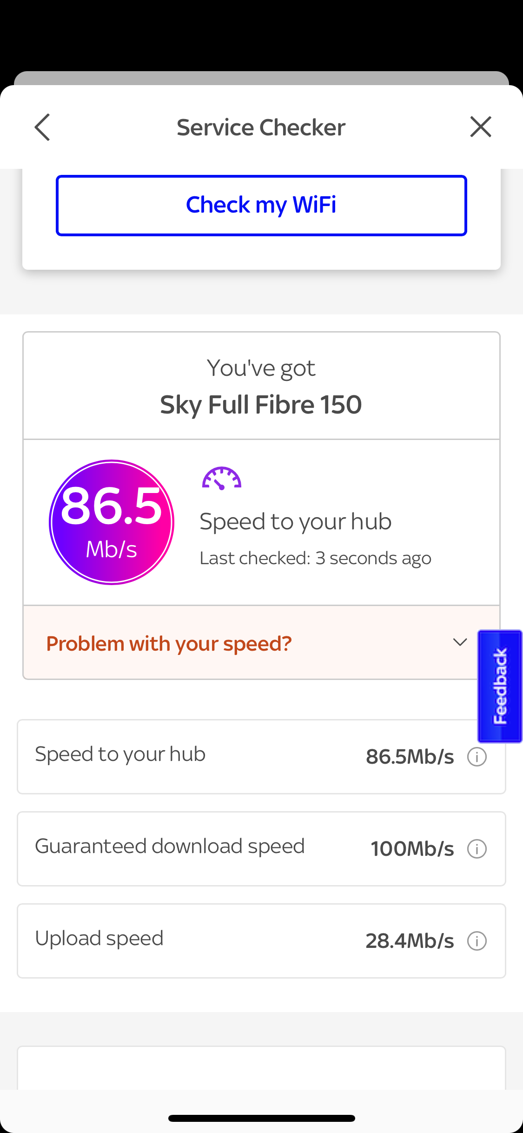
Task: Tap the Last checked timestamp text
Action: pyautogui.click(x=315, y=558)
